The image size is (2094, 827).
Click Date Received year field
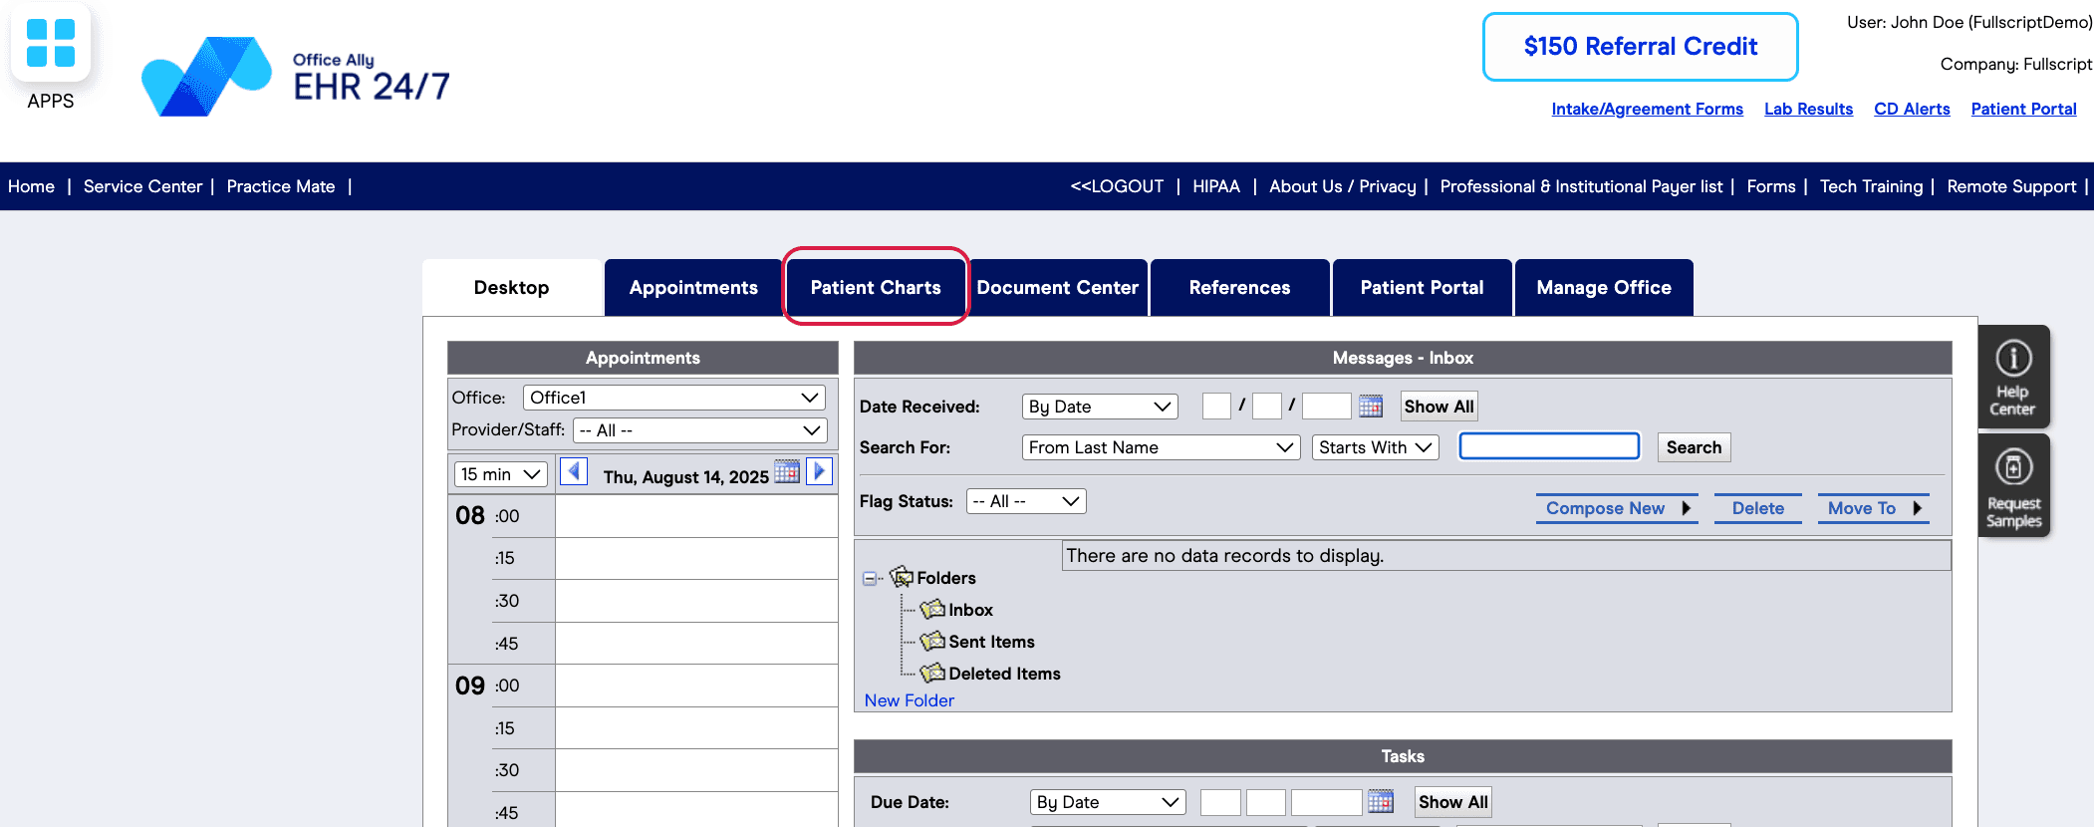(1327, 407)
